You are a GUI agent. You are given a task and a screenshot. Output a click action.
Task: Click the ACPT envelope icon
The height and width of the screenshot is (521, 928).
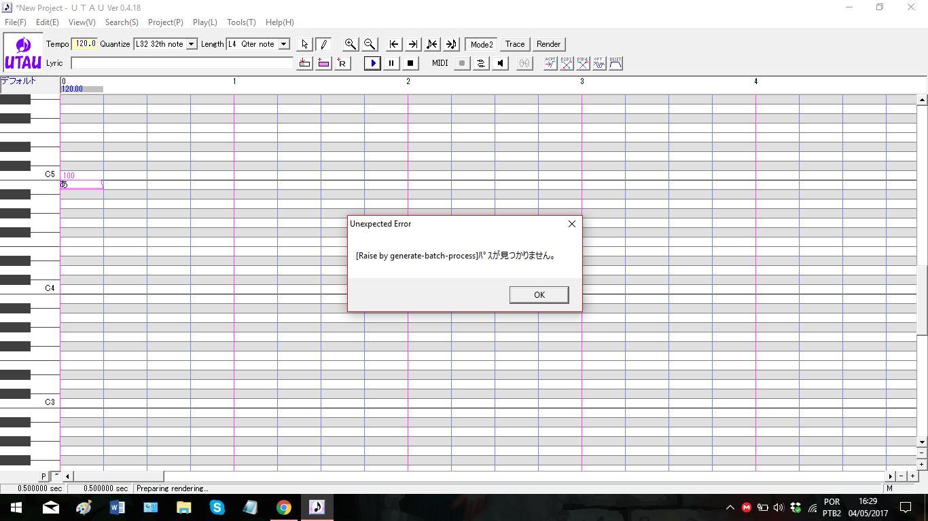point(550,63)
